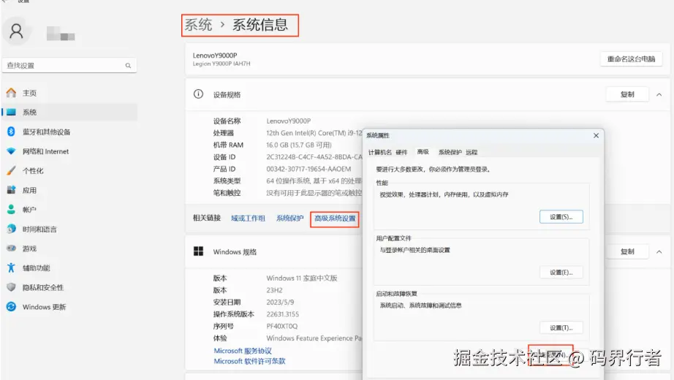Screen dimensions: 674x380
Task: Switch to 硬件 tab
Action: click(401, 152)
